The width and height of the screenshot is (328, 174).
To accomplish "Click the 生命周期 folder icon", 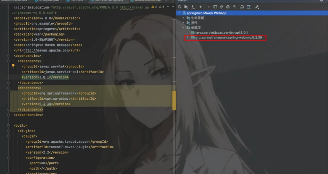I will [188, 18].
